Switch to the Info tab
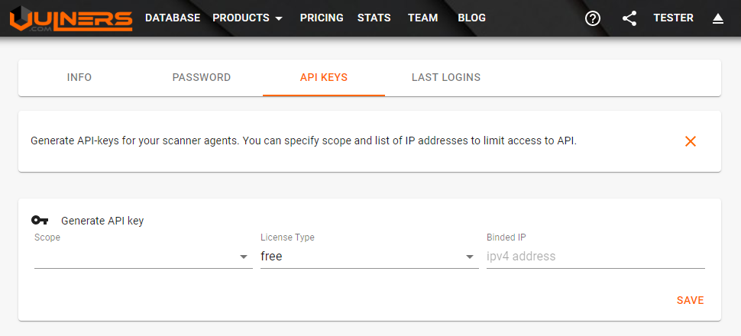Viewport: 741px width, 336px height. [79, 77]
